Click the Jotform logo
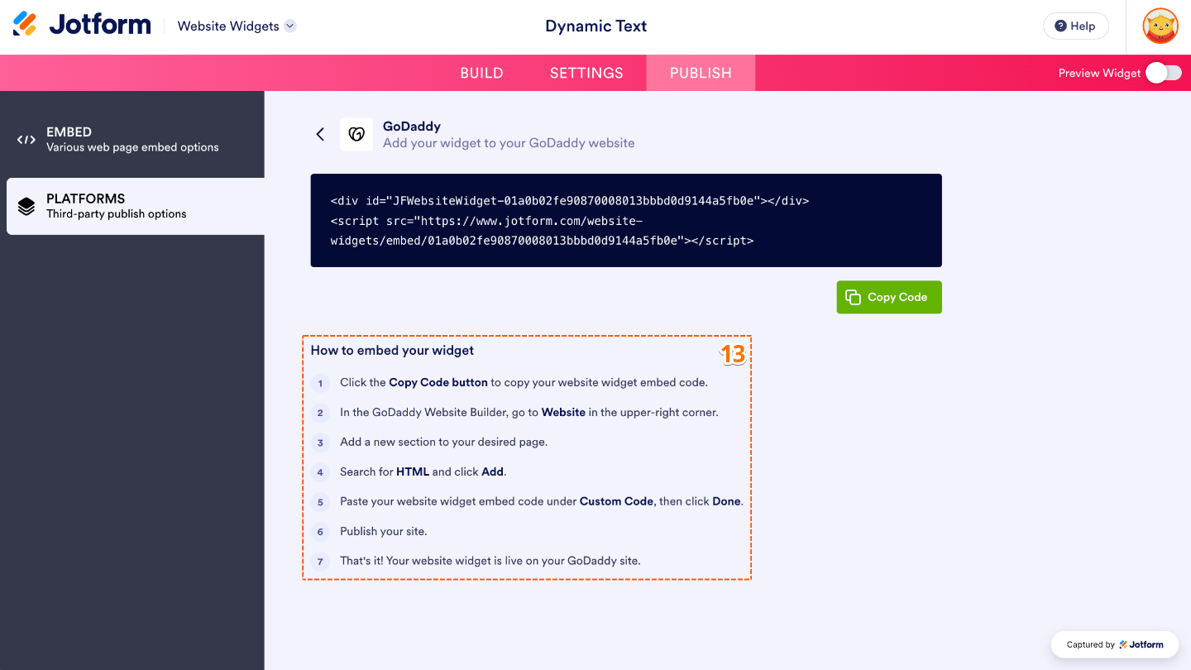This screenshot has width=1191, height=670. [82, 25]
